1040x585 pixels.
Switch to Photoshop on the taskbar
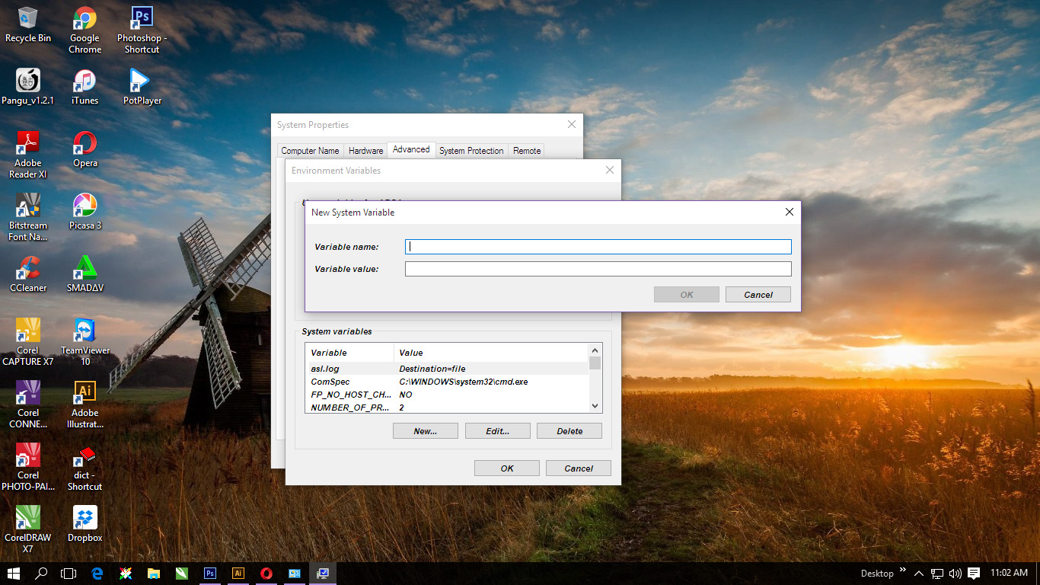(x=210, y=574)
